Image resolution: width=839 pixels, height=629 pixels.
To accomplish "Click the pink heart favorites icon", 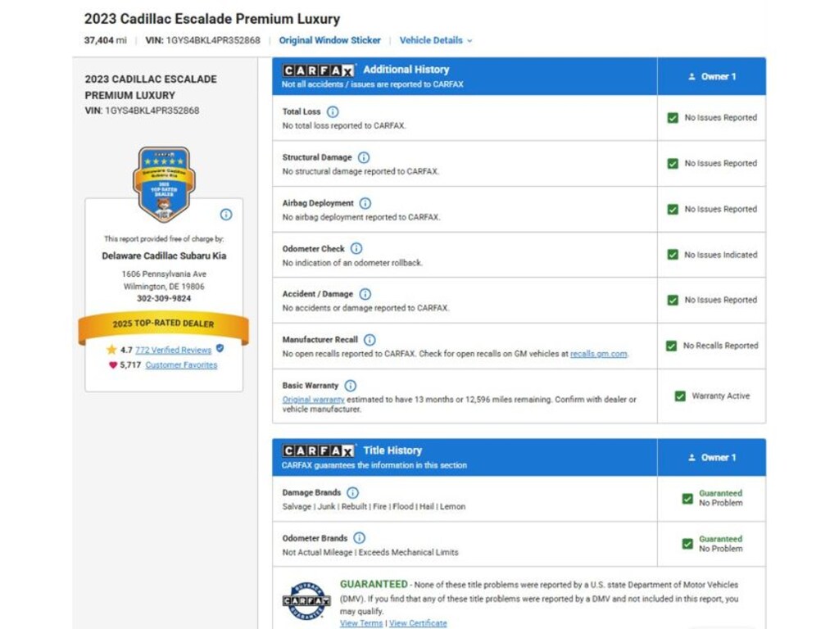I will [x=113, y=364].
